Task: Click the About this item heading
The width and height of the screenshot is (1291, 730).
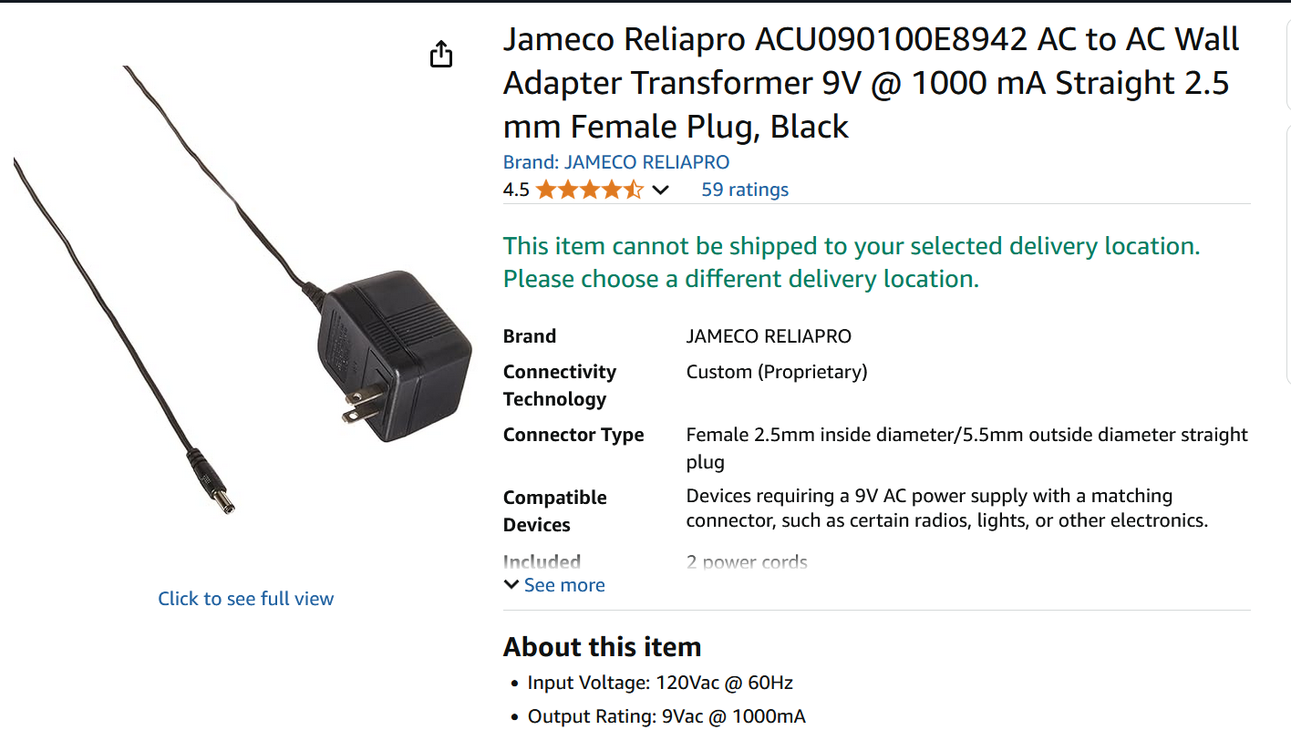Action: coord(602,647)
